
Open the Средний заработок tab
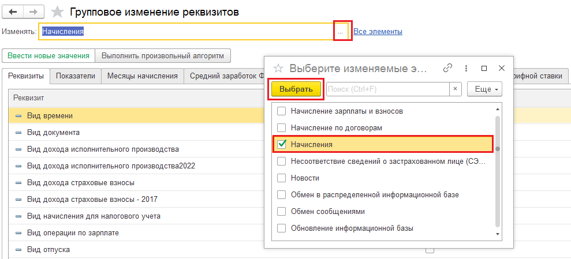click(x=224, y=76)
